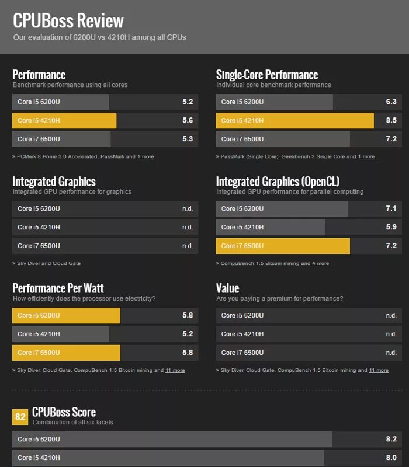This screenshot has width=409, height=467.
Task: Click the yellow 8.2 CPUBoss Score badge
Action: coord(20,416)
